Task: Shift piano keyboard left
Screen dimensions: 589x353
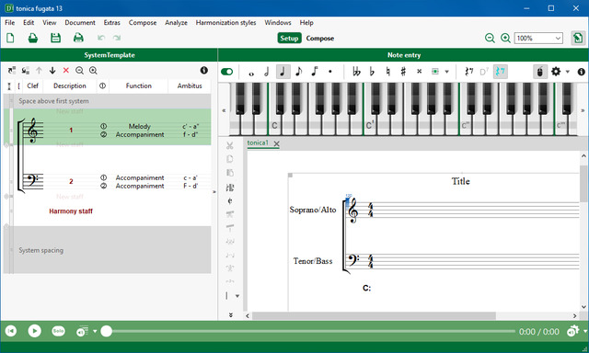Action: coord(224,110)
